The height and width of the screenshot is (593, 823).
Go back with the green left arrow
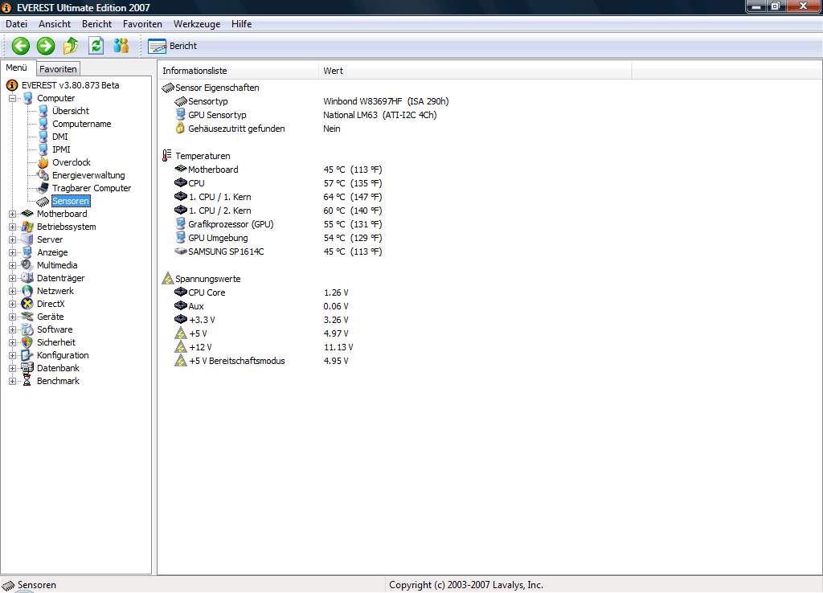[21, 46]
